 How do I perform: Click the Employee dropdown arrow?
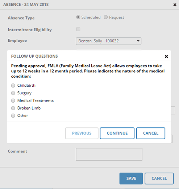[x=138, y=41]
